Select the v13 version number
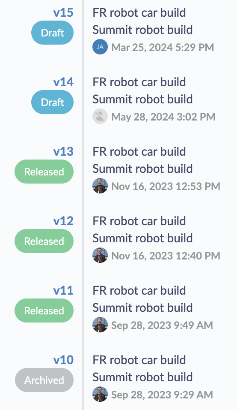 63,152
